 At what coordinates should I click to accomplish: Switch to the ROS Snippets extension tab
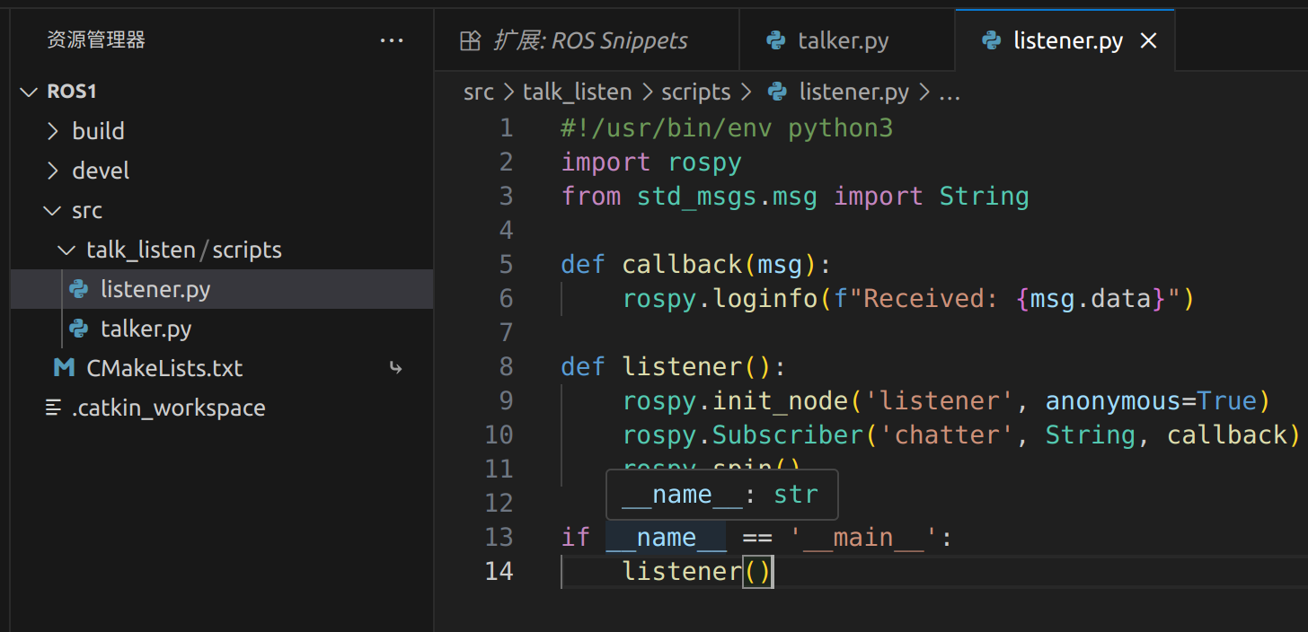587,40
